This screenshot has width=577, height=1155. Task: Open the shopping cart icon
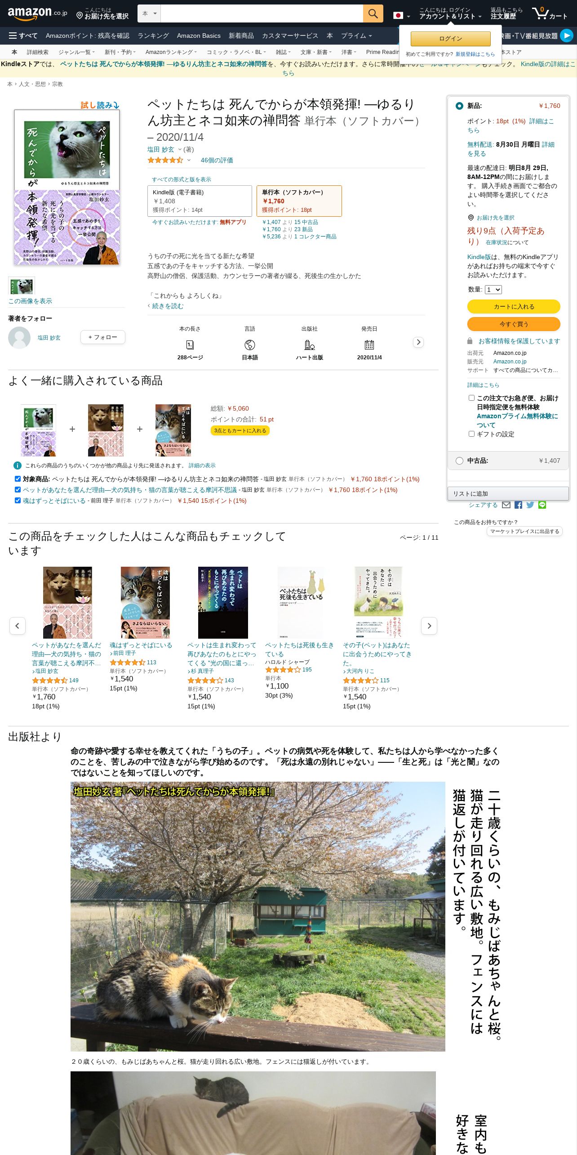[x=550, y=13]
